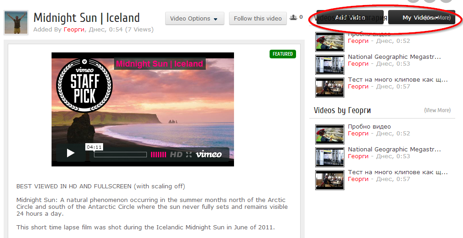Toggle HD quality in player

tap(176, 155)
